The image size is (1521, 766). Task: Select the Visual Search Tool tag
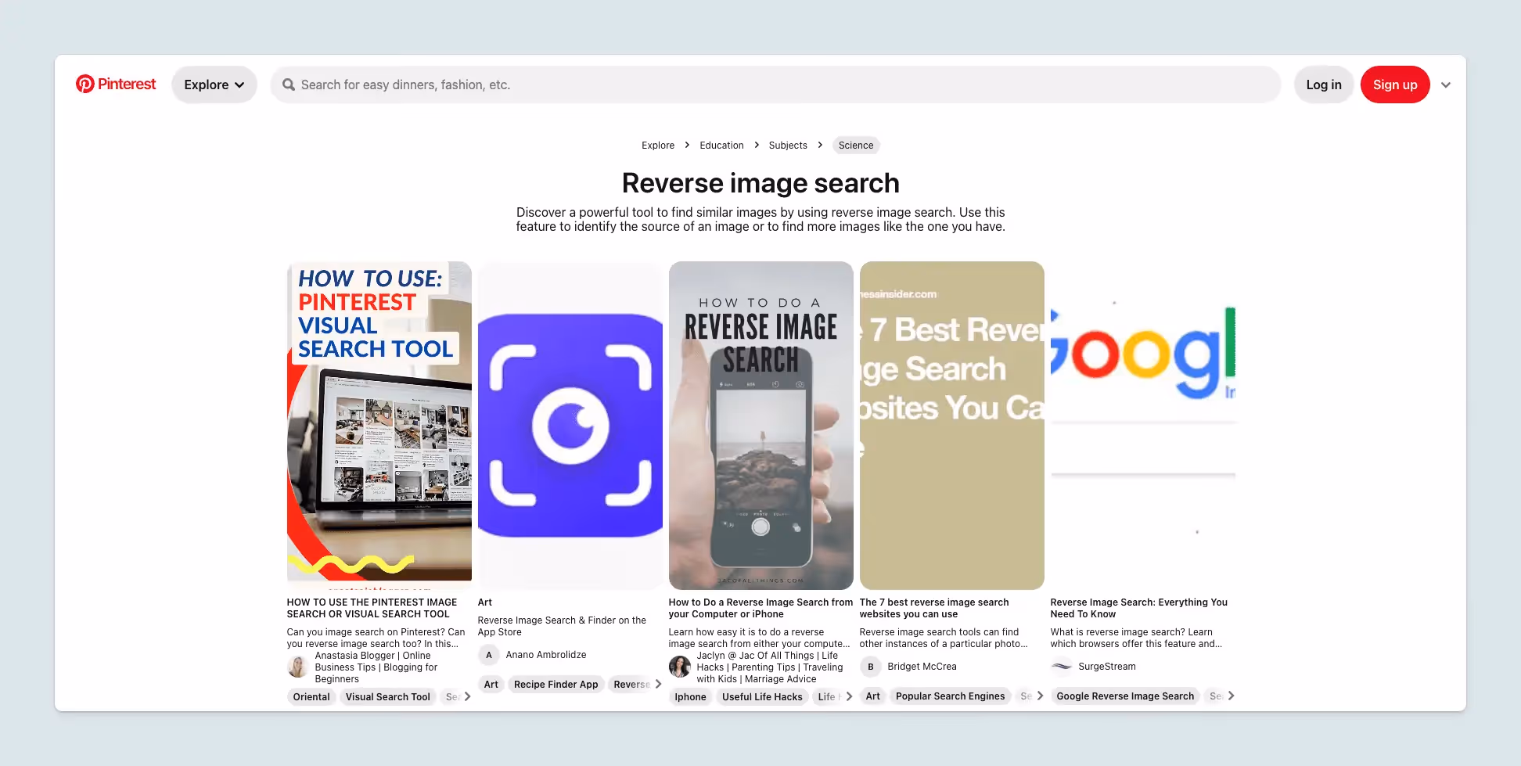pos(387,696)
